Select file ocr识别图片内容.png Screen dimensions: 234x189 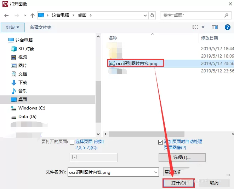136,64
